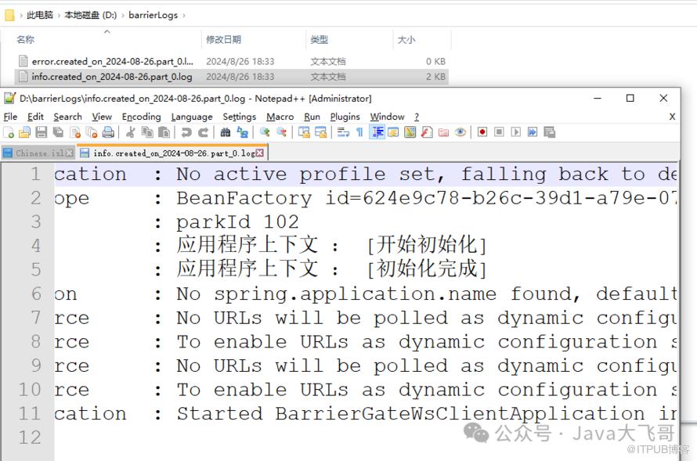Expand the barrierLogs breadcrumb chevron
Viewport: 697px width, 461px height.
coord(183,15)
